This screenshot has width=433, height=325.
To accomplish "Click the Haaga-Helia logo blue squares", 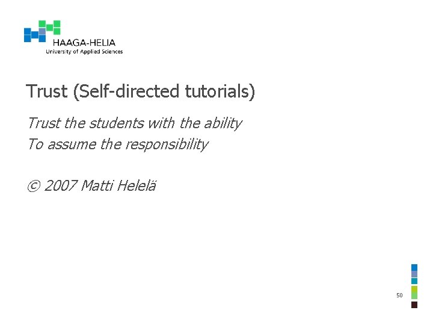I will click(x=35, y=35).
